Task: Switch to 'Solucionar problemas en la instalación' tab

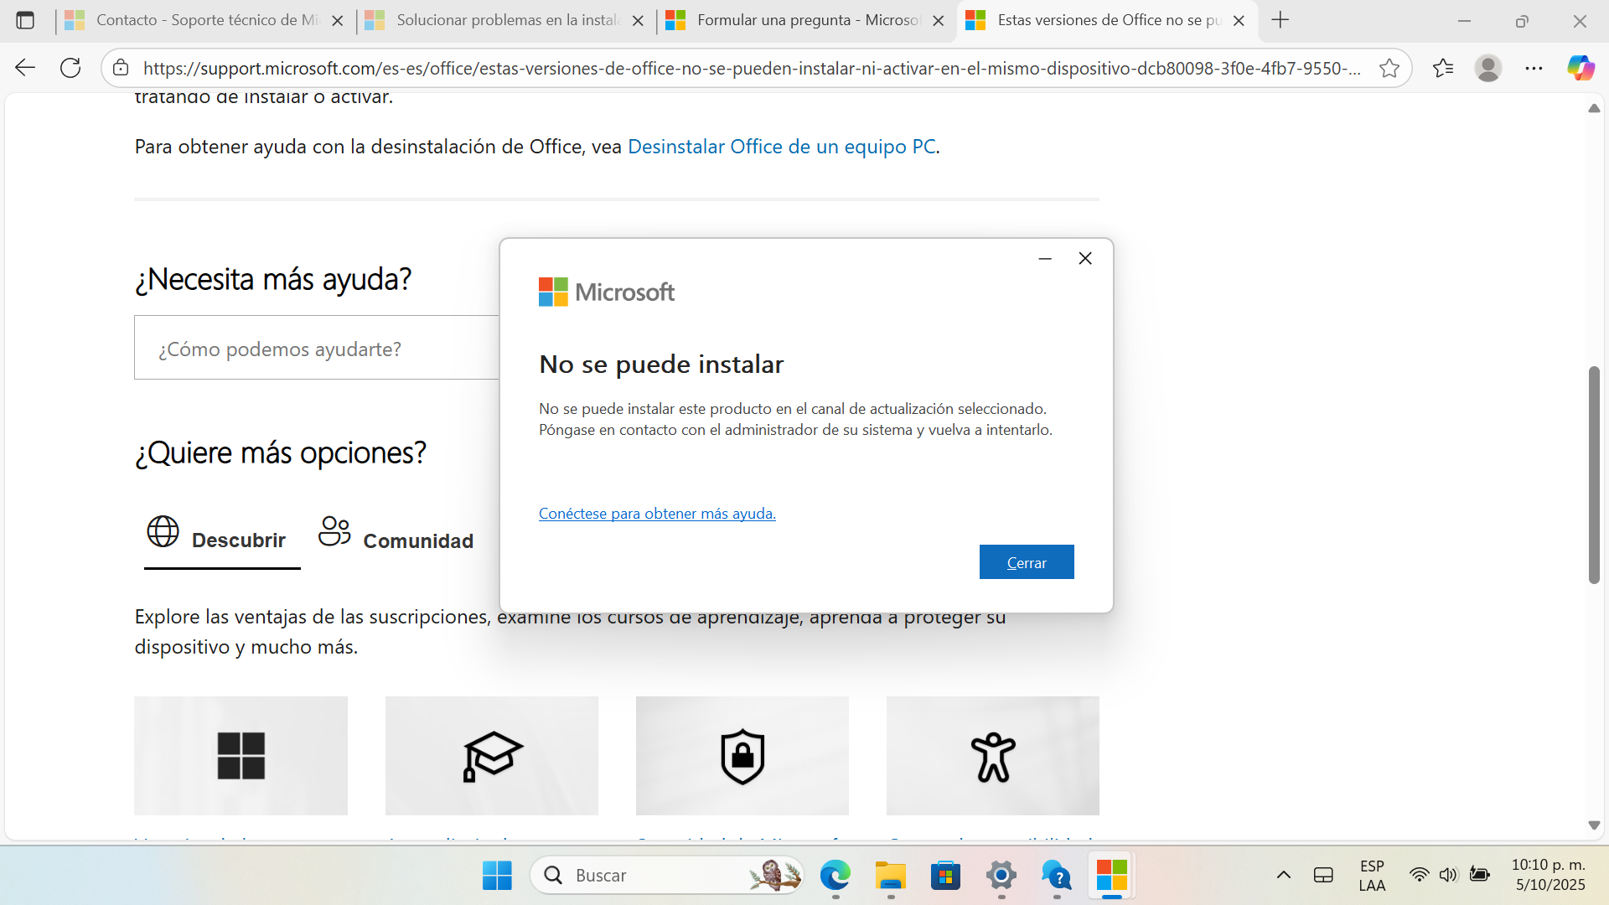Action: coord(505,20)
